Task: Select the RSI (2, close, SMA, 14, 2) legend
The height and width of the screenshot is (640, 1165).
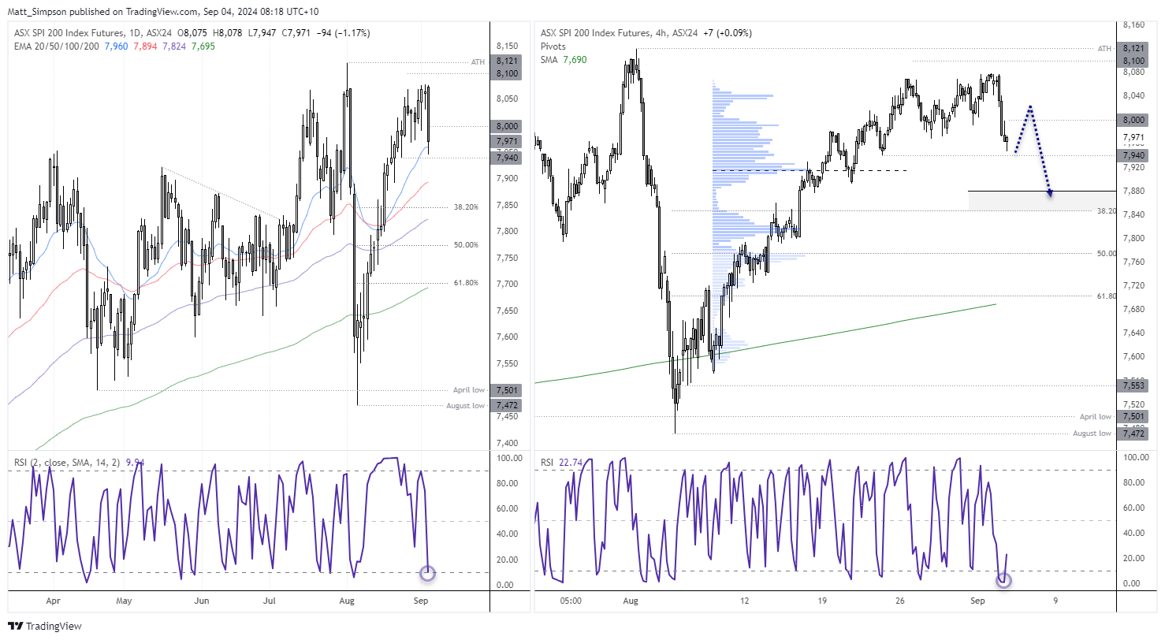Action: [x=67, y=463]
